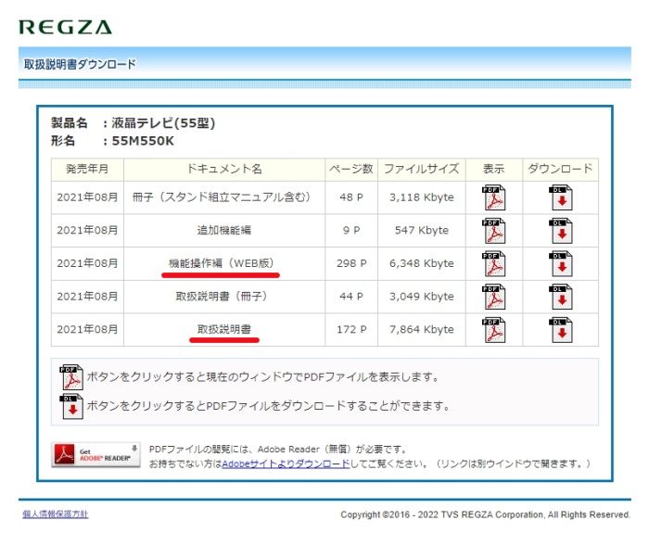Click the 表示 column header
649x533 pixels.
click(494, 169)
